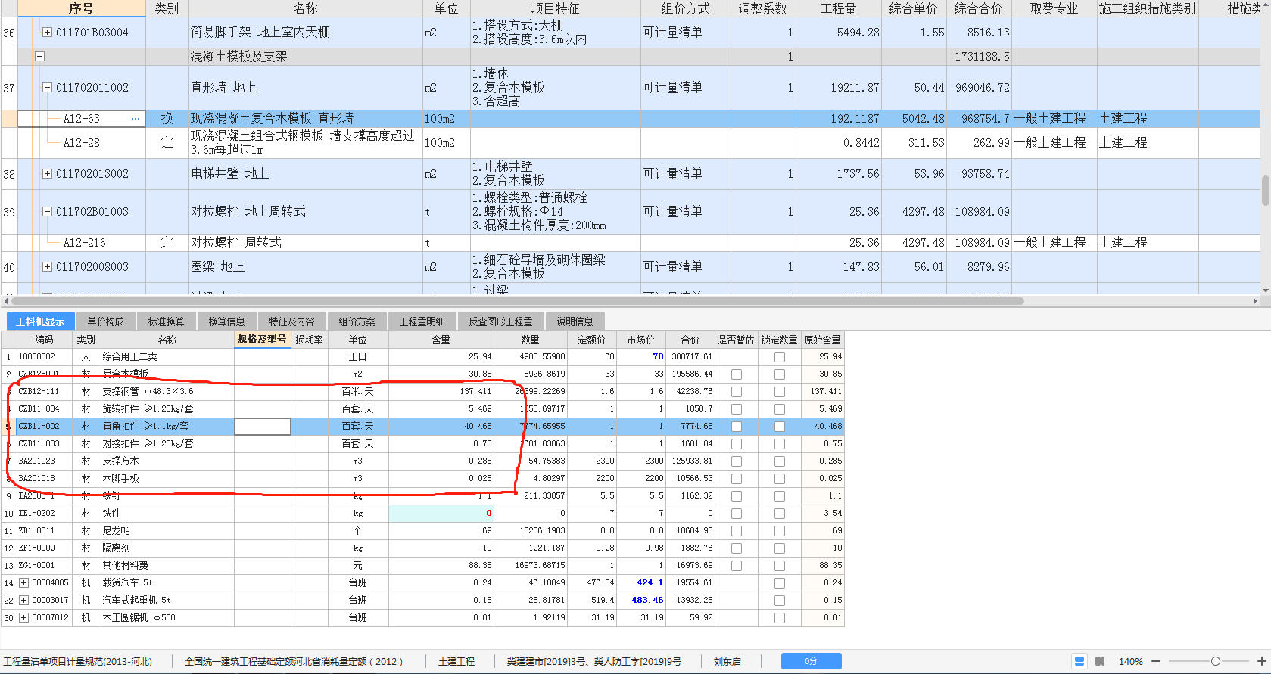Click the 市场价 column header
The image size is (1271, 674).
[x=641, y=340]
